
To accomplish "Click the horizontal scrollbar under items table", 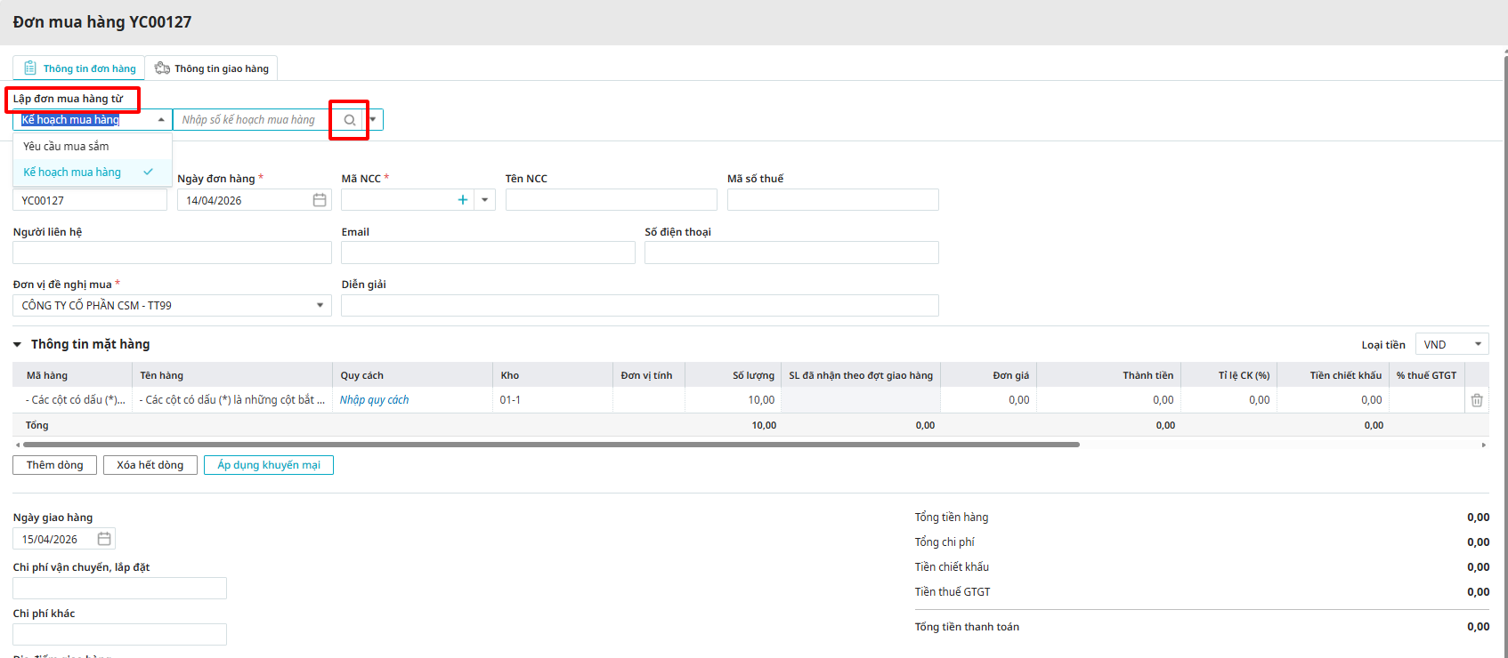I will [x=550, y=445].
